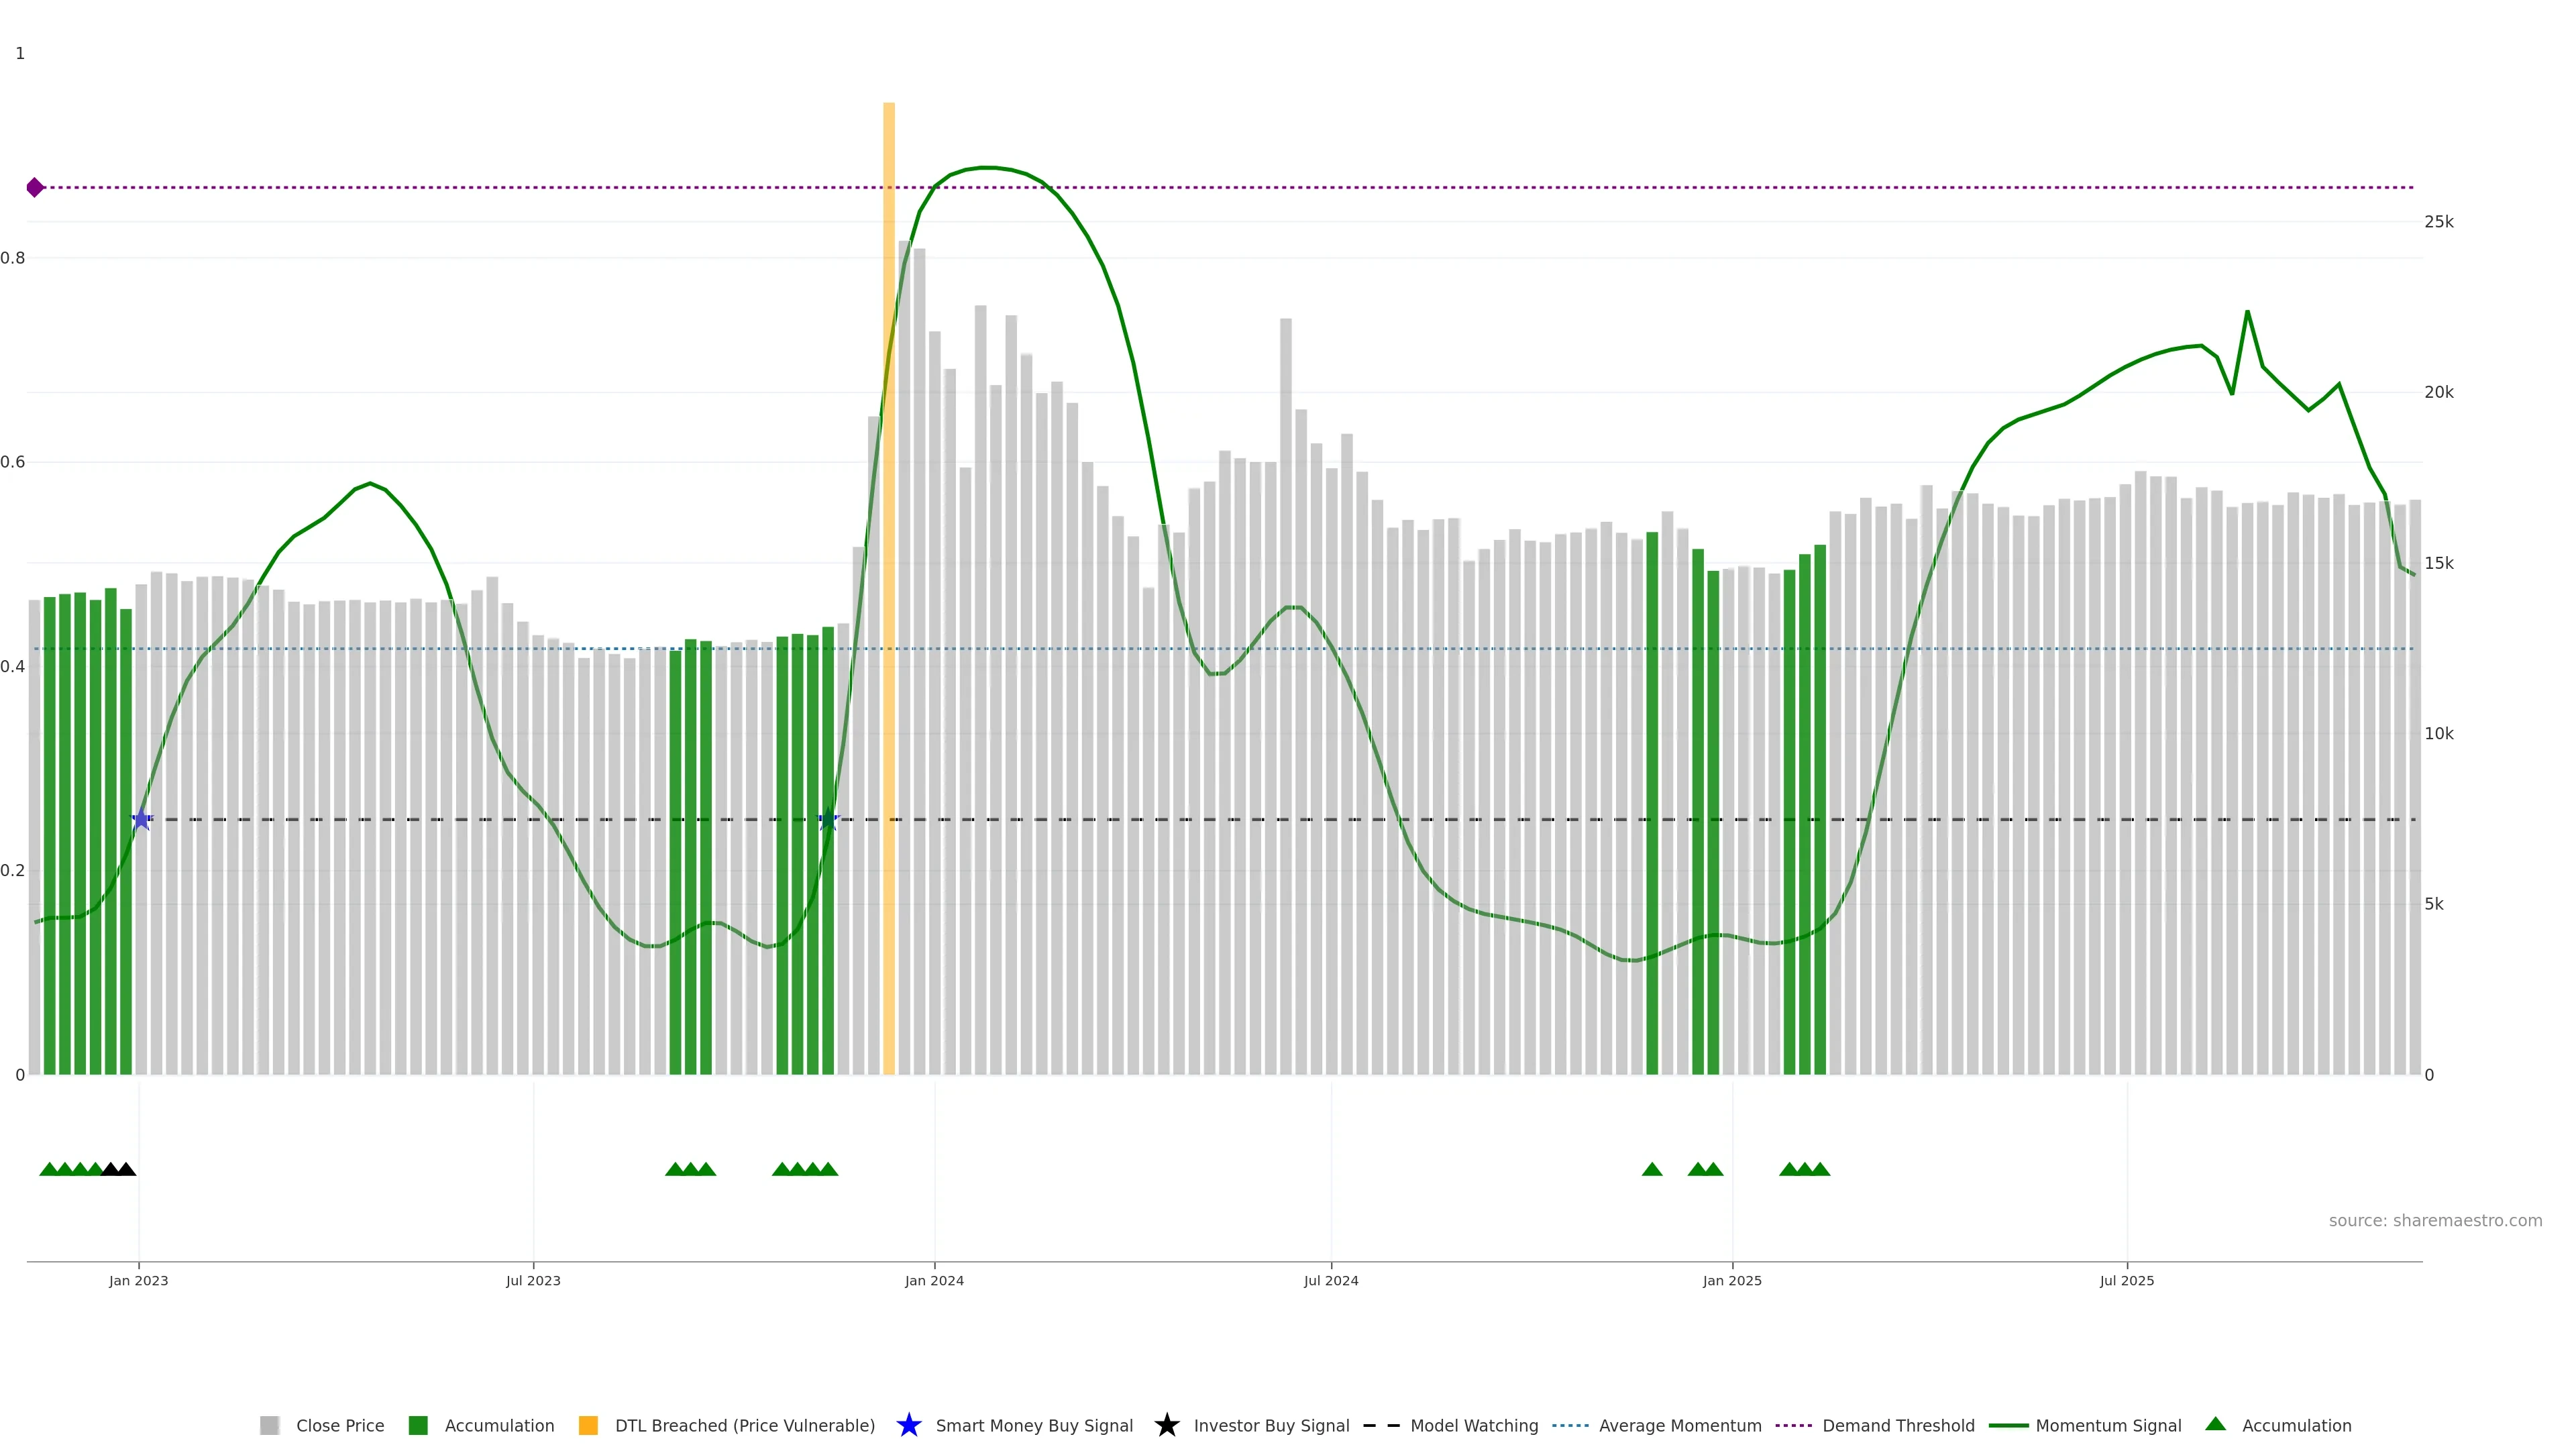This screenshot has height=1449, width=2576.
Task: Click the 25k right axis label
Action: click(2438, 222)
